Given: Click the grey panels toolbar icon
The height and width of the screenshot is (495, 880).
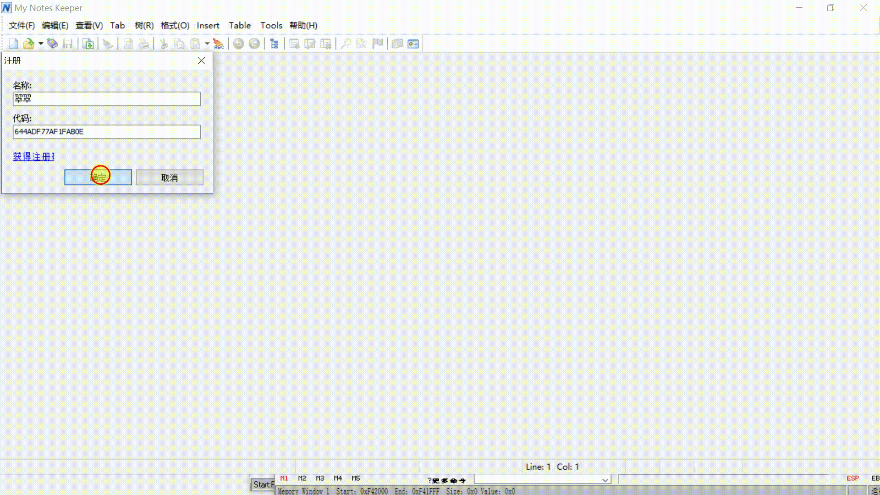Looking at the screenshot, I should [x=397, y=44].
